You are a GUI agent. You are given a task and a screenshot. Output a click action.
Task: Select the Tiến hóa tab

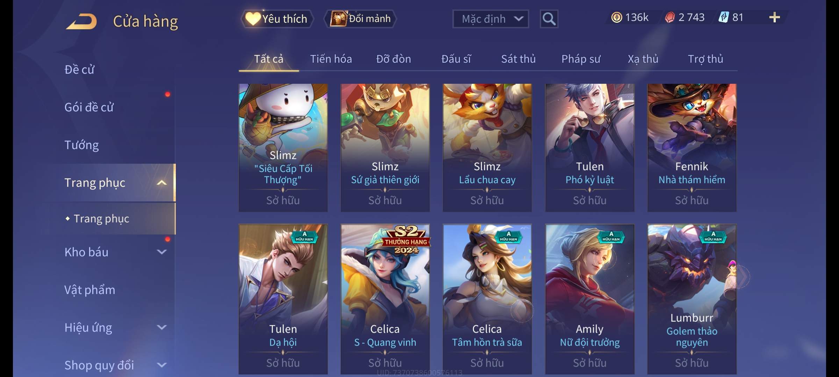point(331,59)
